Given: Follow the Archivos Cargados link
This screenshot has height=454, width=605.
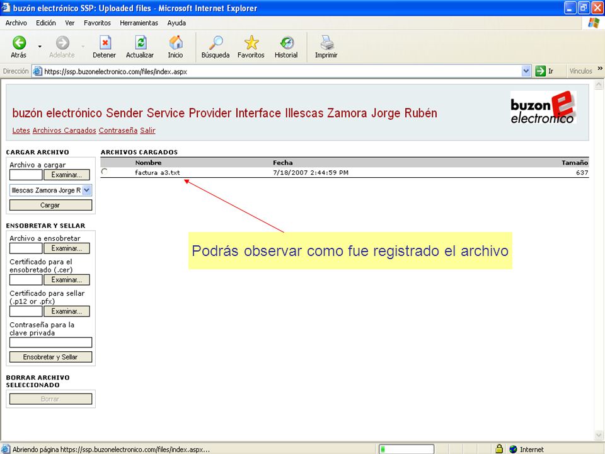Looking at the screenshot, I should (64, 131).
